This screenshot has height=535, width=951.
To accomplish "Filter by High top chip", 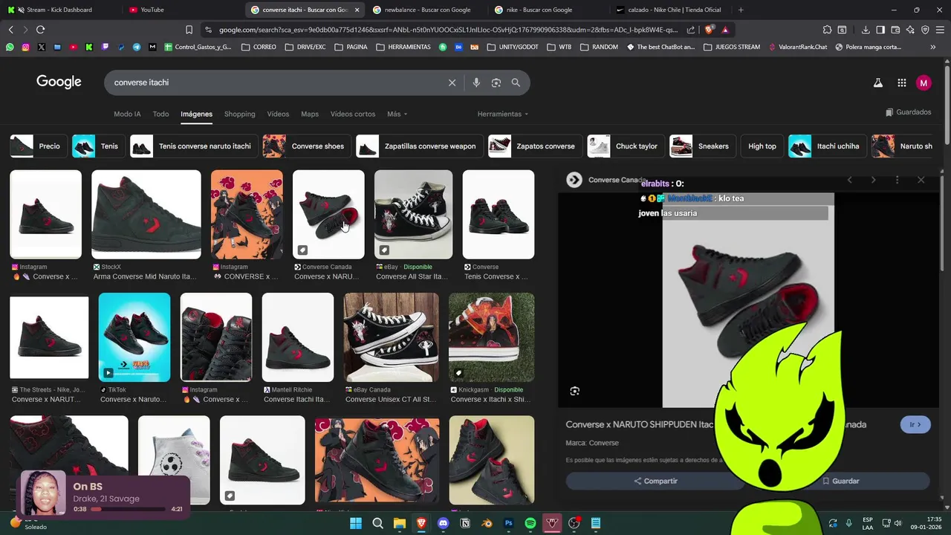I will (x=762, y=146).
